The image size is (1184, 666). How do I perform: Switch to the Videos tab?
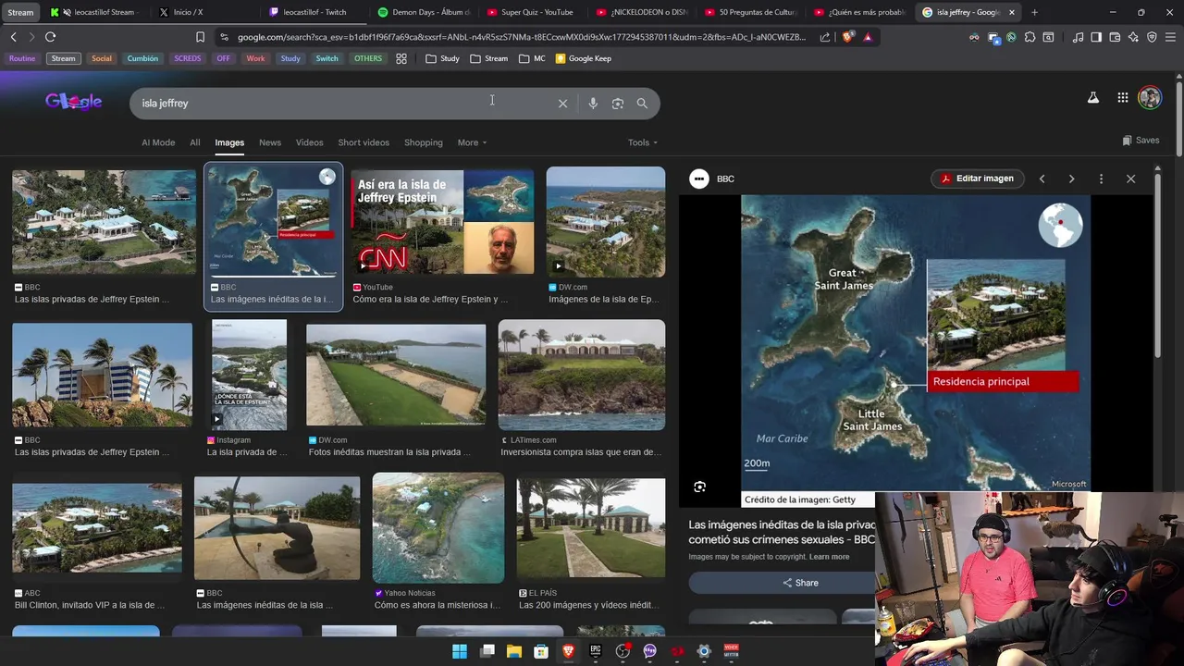[x=309, y=142]
